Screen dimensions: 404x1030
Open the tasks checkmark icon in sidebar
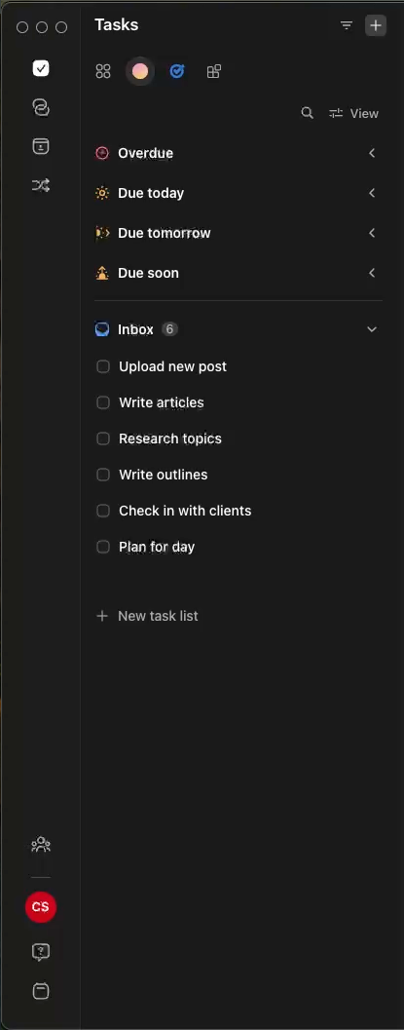(x=41, y=68)
